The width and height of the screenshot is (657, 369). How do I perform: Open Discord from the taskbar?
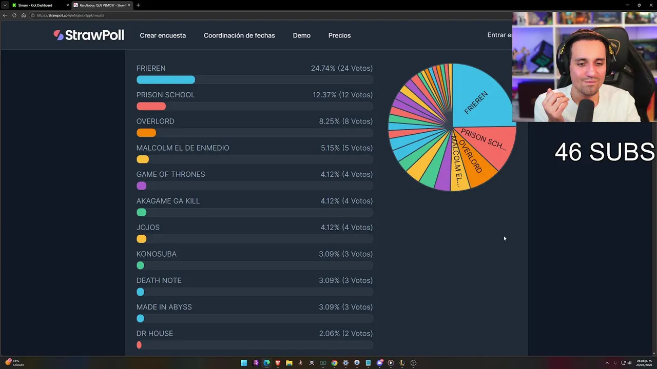tap(379, 363)
